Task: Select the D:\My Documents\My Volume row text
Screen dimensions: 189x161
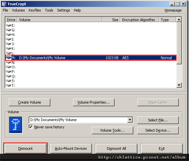Action: (x=42, y=58)
